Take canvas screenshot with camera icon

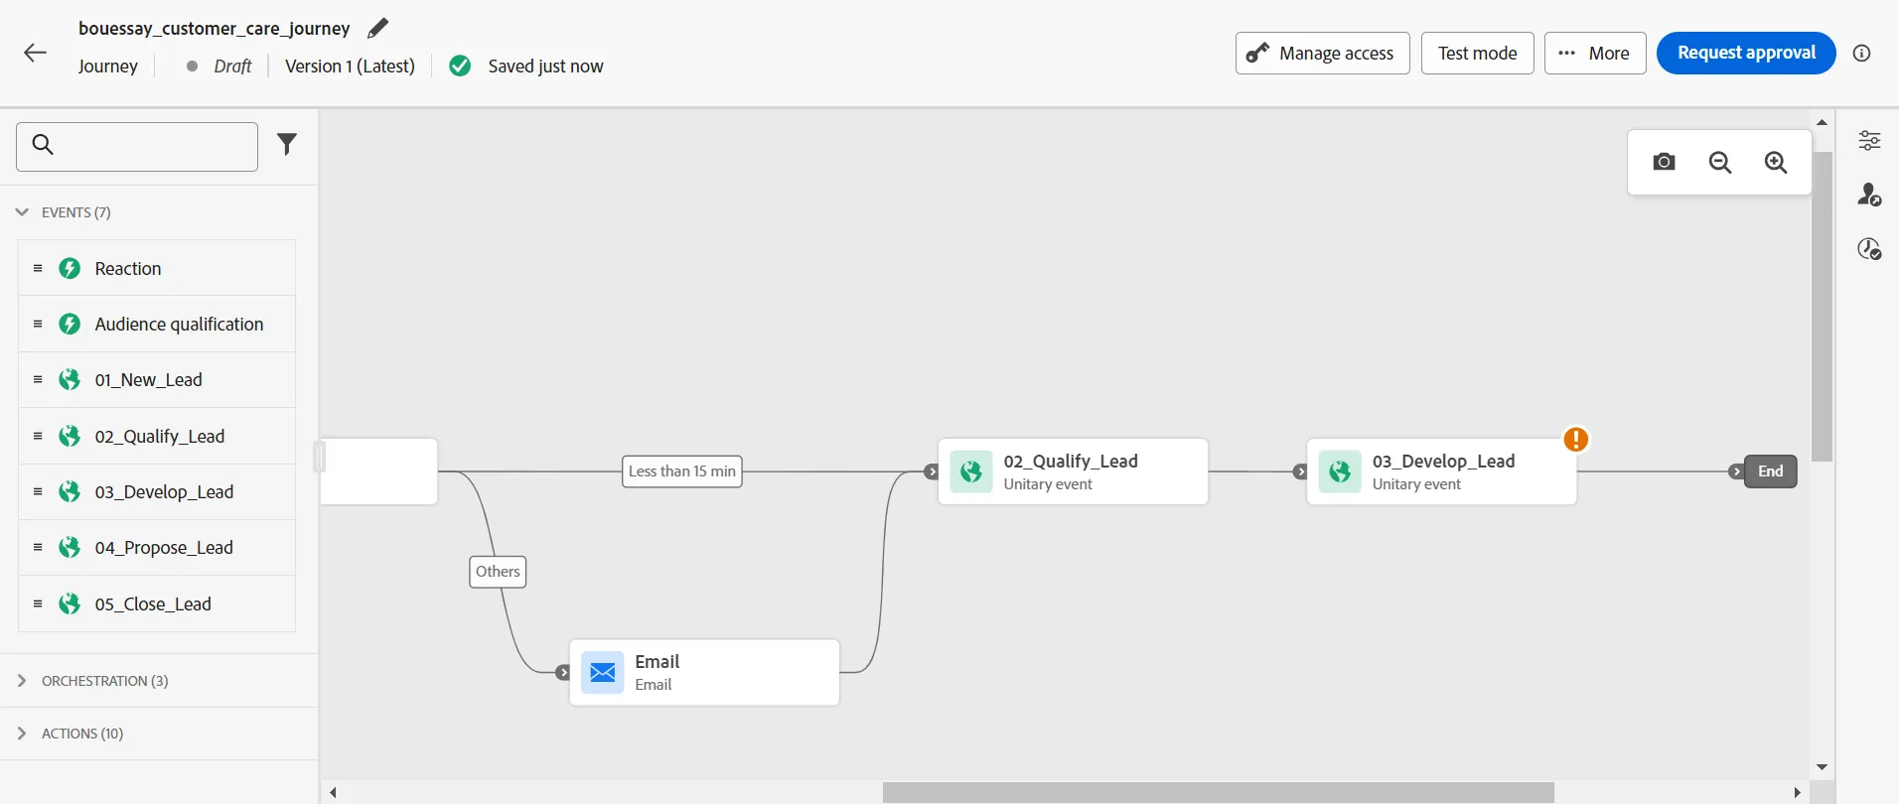point(1665,162)
